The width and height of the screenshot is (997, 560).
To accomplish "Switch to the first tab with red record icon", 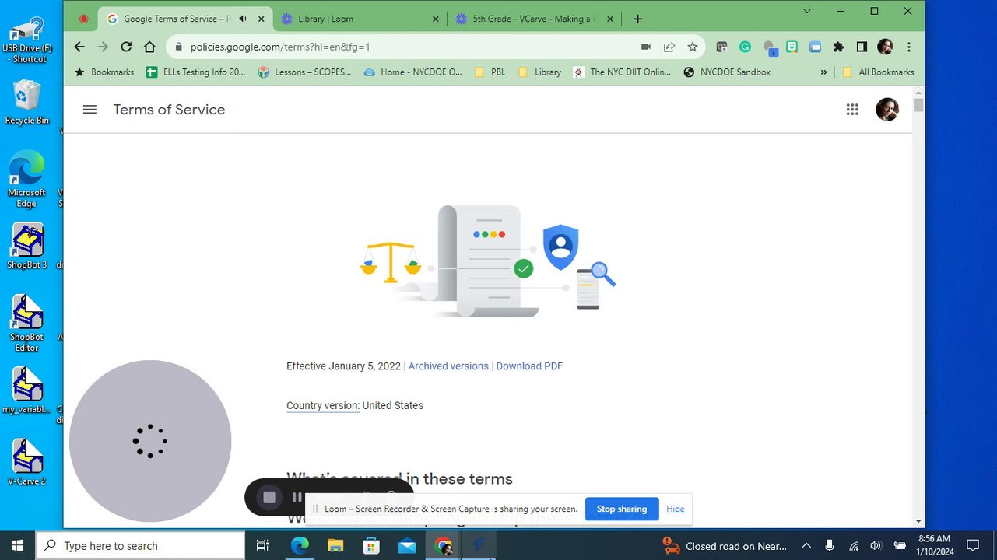I will [84, 19].
